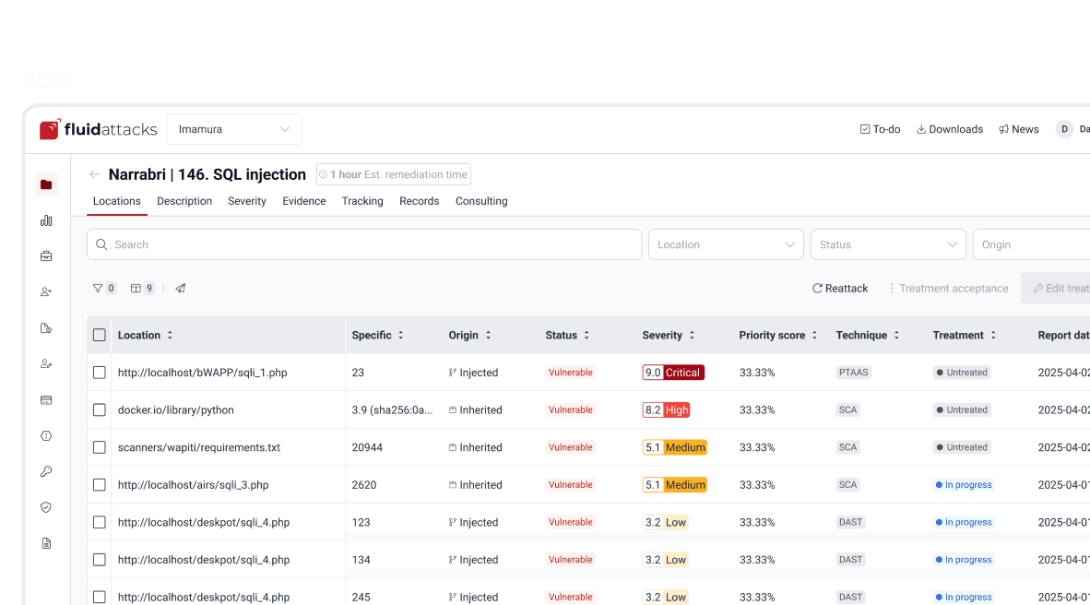This screenshot has width=1090, height=605.
Task: Open the key icon in sidebar
Action: [46, 471]
